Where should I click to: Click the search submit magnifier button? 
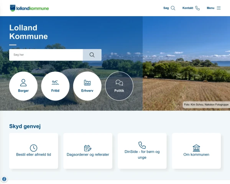tap(92, 55)
